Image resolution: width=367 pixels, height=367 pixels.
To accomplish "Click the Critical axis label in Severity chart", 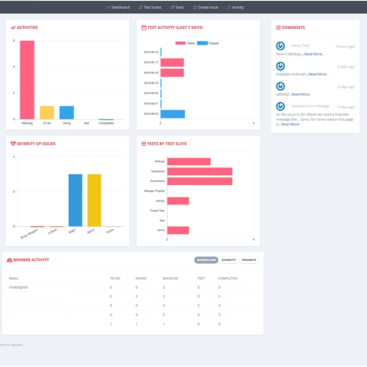I will (52, 232).
